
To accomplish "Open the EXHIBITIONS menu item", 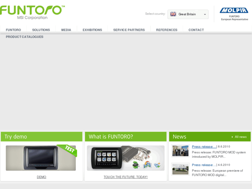I will pos(92,30).
